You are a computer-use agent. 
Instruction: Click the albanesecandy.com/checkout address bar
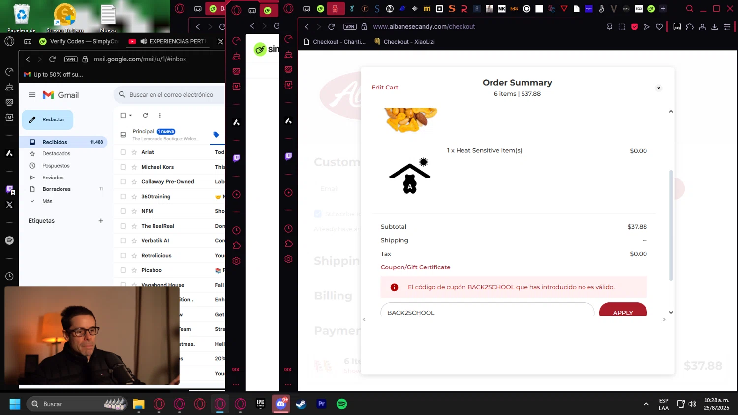424,27
